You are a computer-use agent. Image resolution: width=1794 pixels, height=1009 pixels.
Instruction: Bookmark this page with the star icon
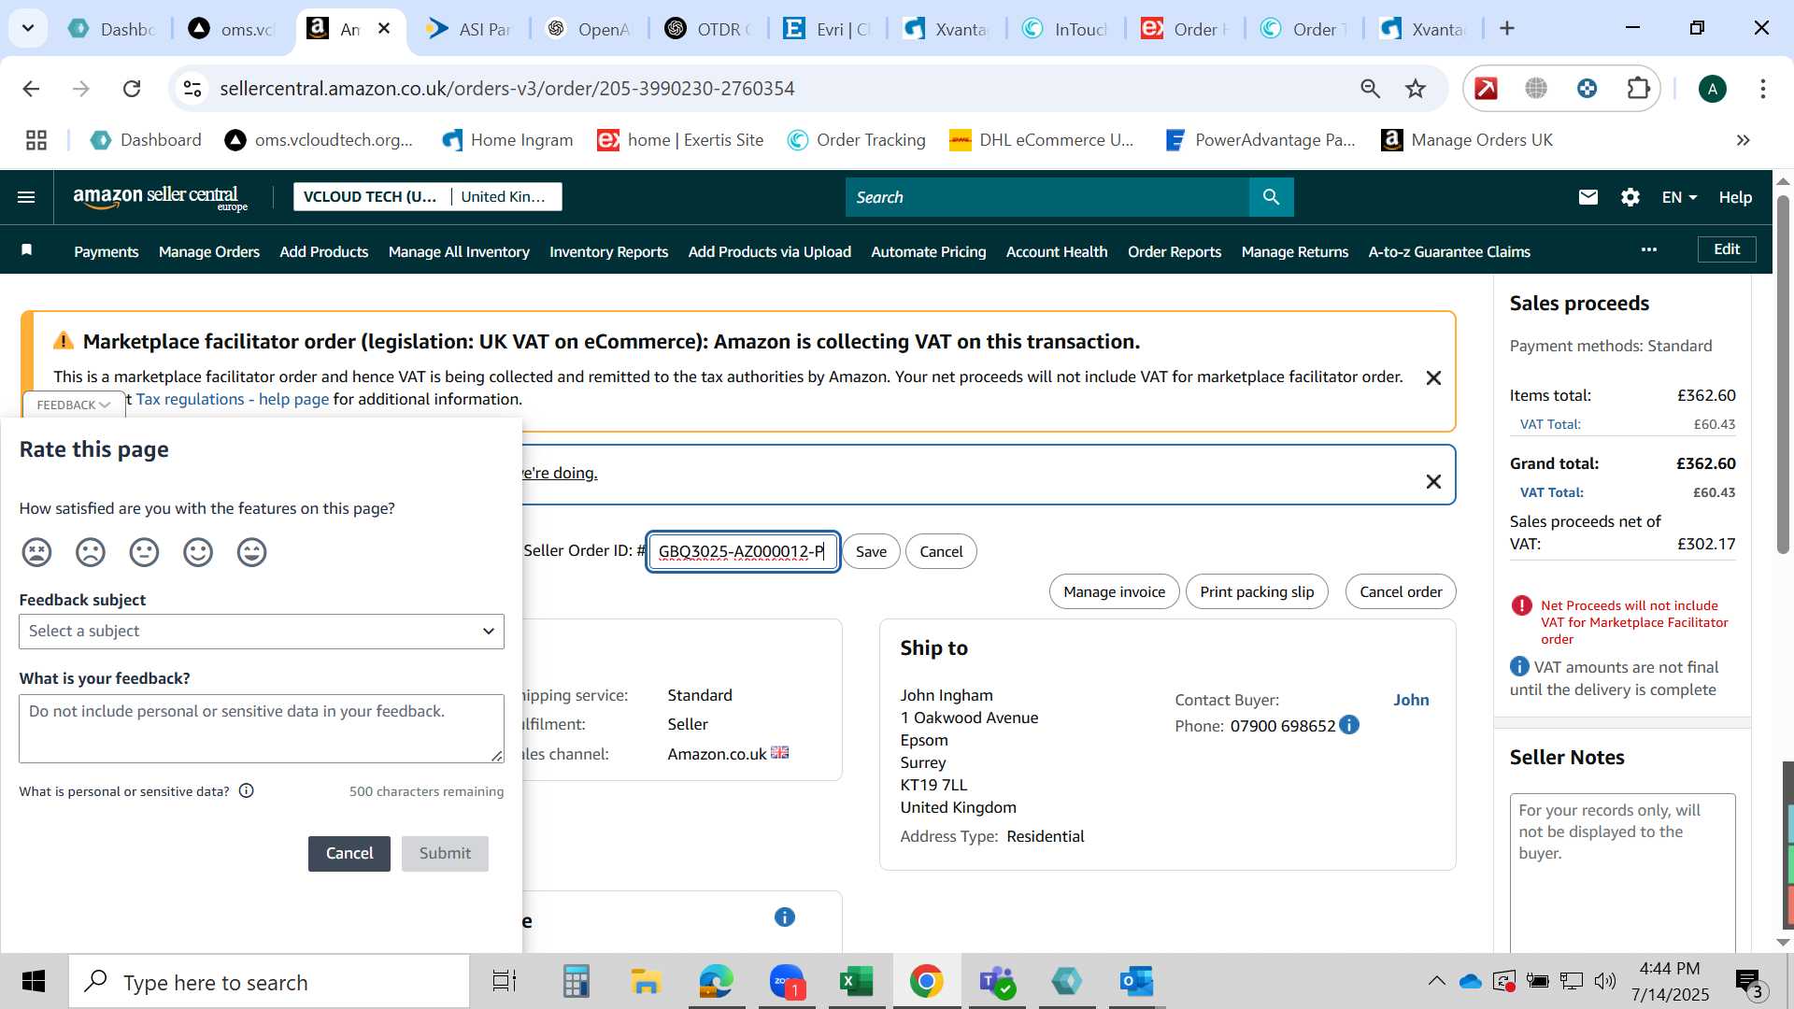coord(1416,89)
